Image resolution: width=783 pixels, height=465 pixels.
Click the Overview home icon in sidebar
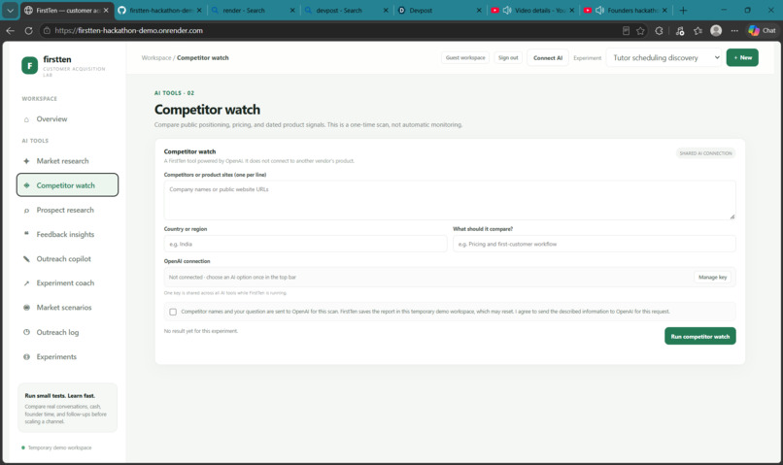(26, 119)
